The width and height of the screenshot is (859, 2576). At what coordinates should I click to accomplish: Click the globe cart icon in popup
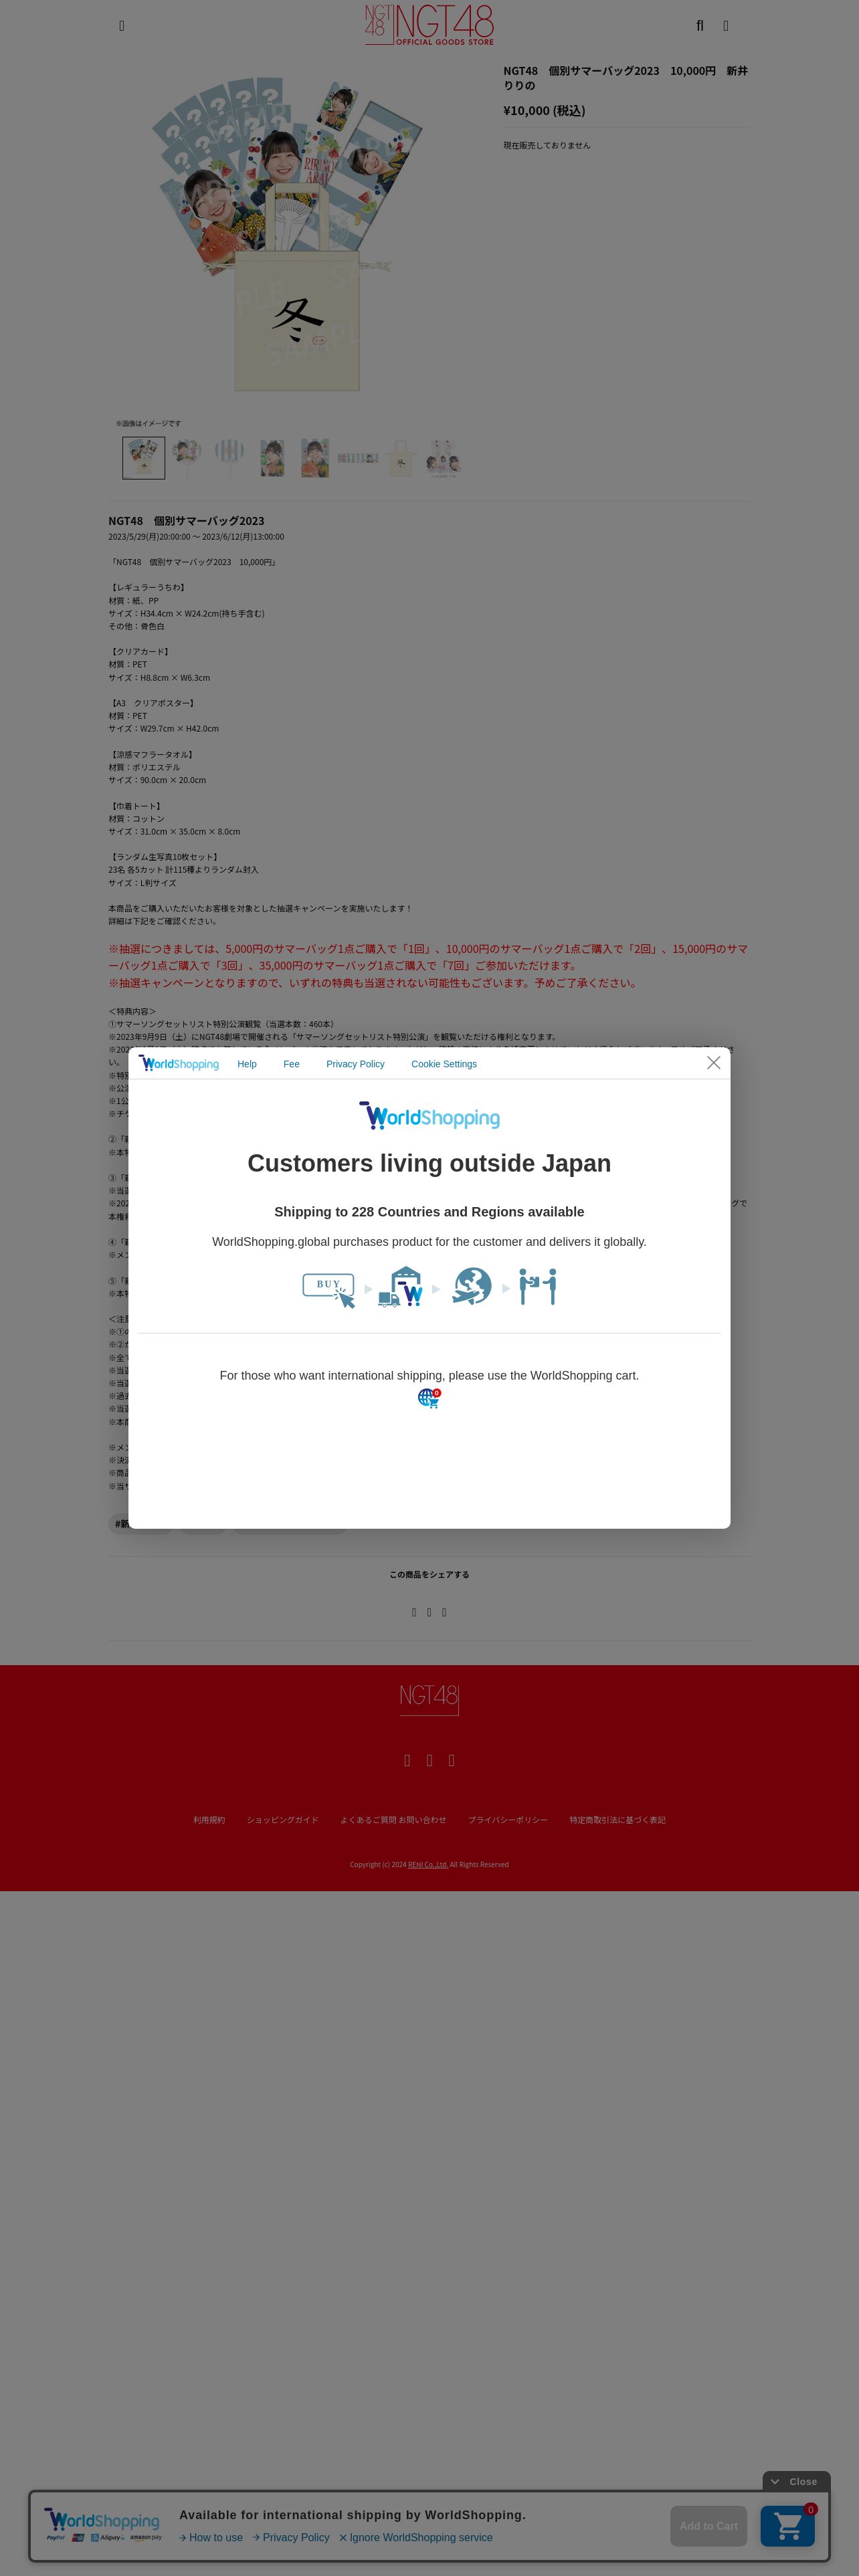pos(429,1398)
